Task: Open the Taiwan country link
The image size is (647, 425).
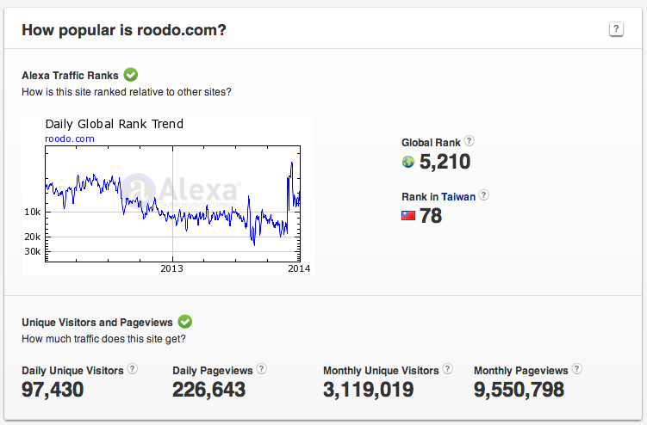Action: click(x=459, y=197)
